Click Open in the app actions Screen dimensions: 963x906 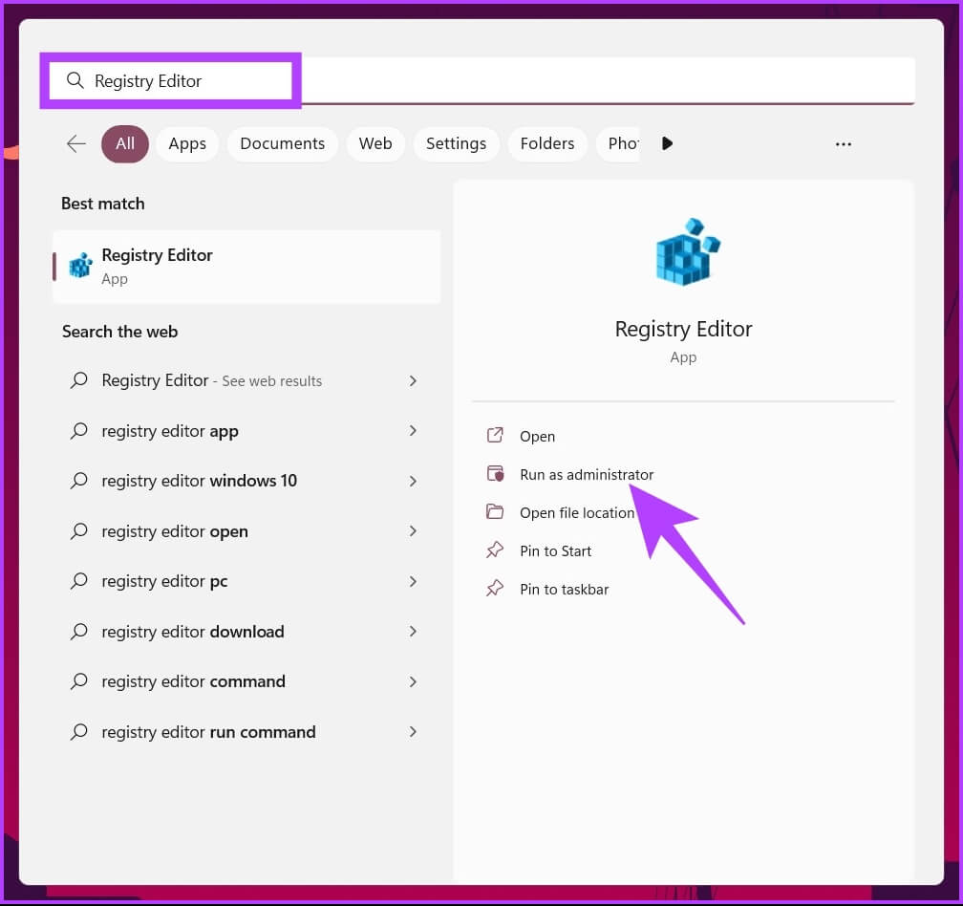537,436
